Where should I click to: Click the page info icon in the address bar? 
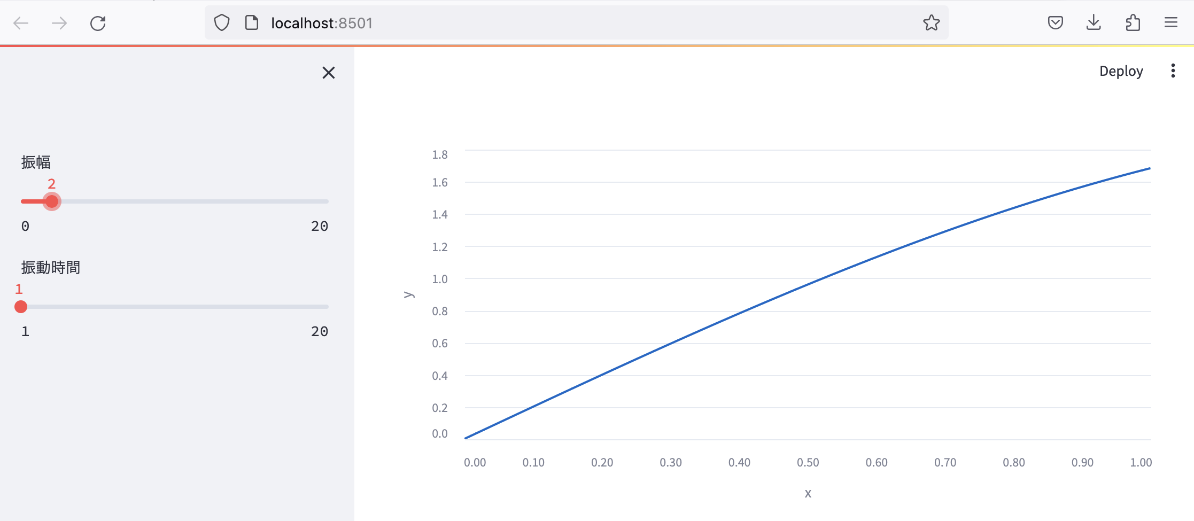[252, 23]
